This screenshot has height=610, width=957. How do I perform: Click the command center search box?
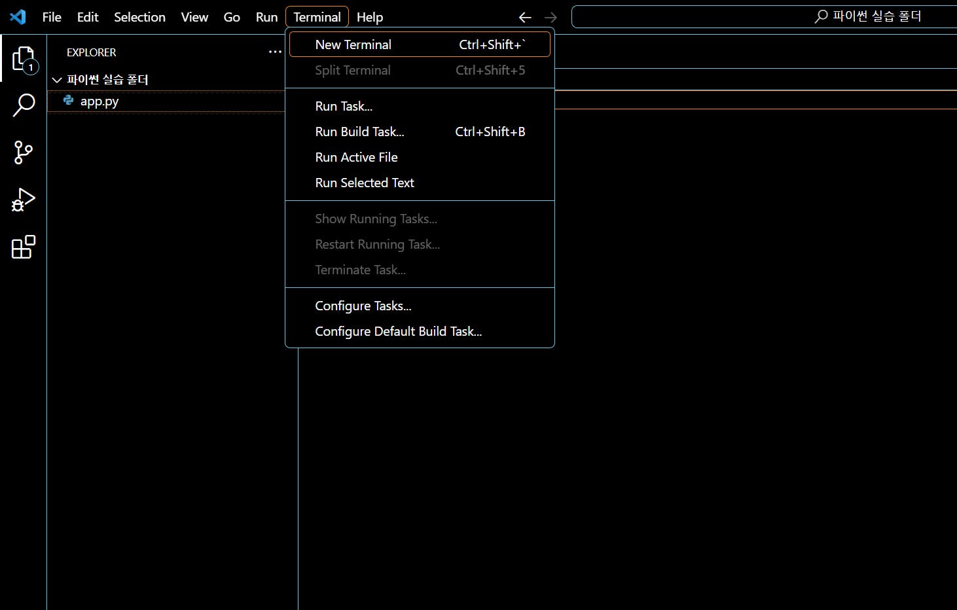[x=764, y=16]
